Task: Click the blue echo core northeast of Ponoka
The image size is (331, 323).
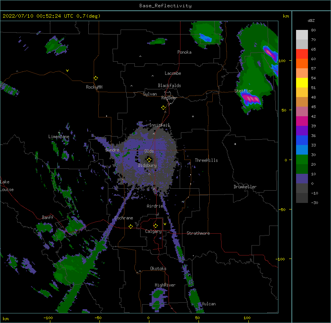Action: click(x=205, y=38)
